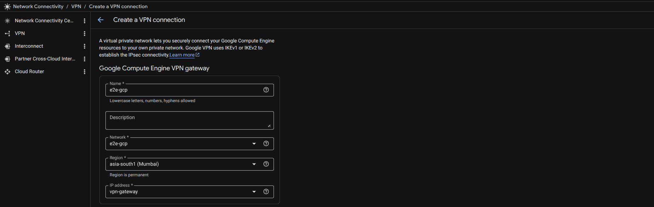Click the Create a VPN connection page title
Viewport: 654px width, 207px height.
pos(149,20)
